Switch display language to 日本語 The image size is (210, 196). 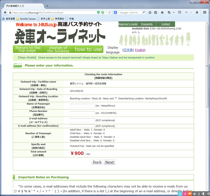pyautogui.click(x=128, y=50)
